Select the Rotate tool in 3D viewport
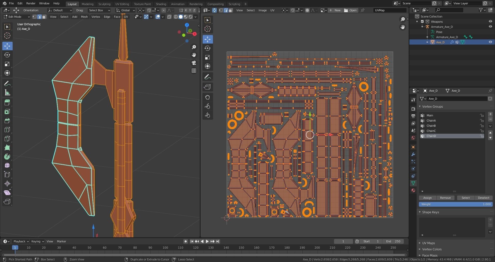This screenshot has width=495, height=262. pyautogui.click(x=7, y=55)
